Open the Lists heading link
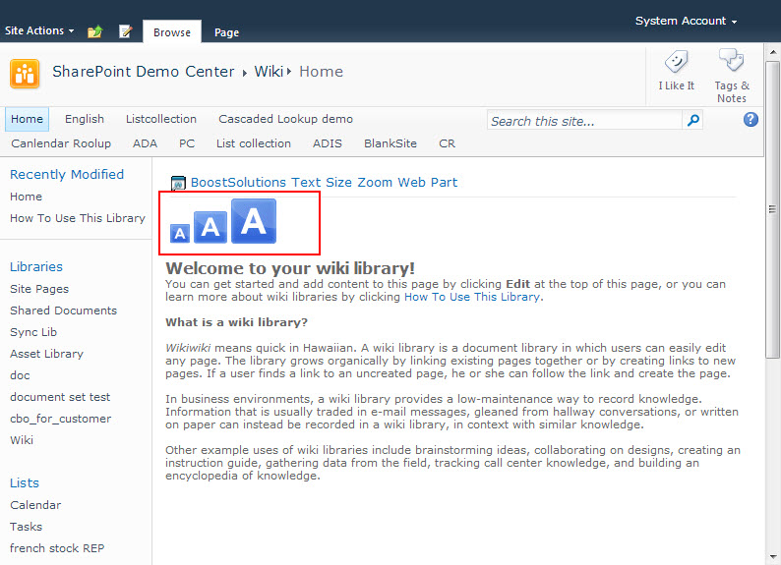 25,482
